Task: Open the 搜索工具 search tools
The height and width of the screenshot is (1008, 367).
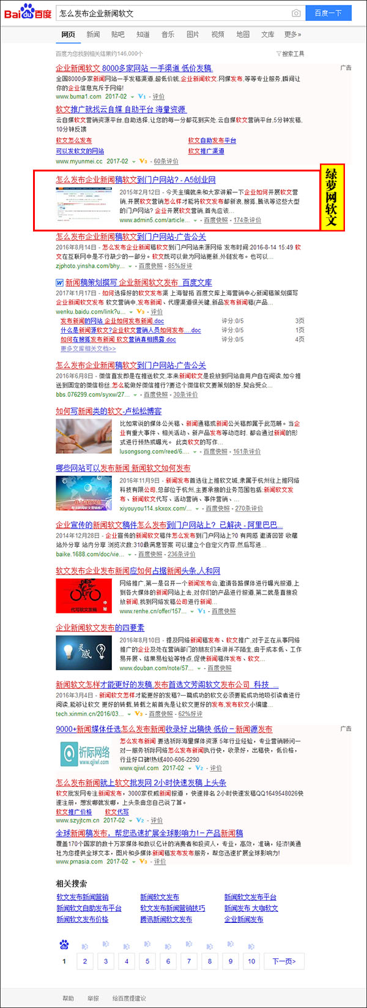Action: pyautogui.click(x=293, y=54)
